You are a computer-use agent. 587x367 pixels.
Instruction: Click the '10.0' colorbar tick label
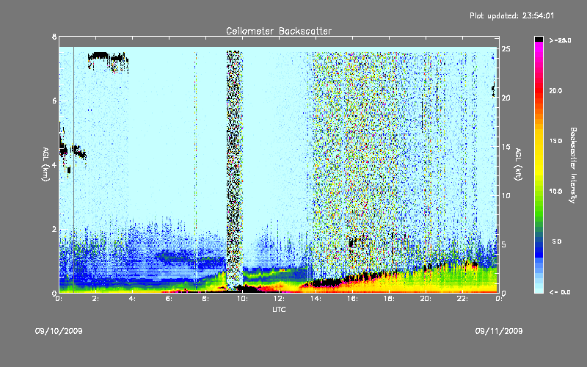pos(555,192)
